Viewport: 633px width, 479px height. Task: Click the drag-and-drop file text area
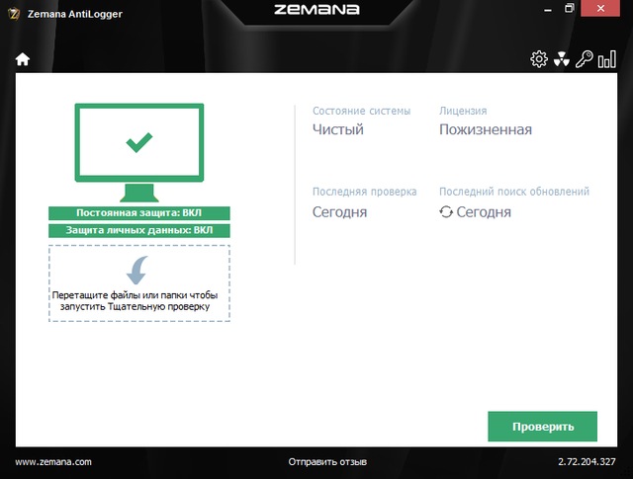tap(138, 300)
